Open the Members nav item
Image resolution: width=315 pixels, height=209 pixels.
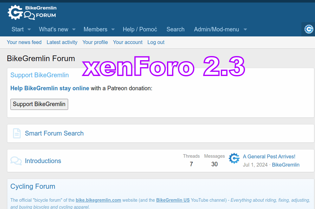click(x=95, y=29)
